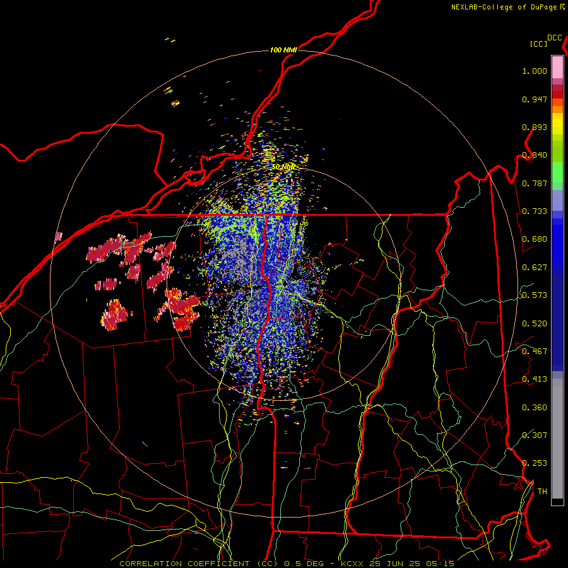Click the DCC product label
The width and height of the screenshot is (568, 568).
(555, 37)
